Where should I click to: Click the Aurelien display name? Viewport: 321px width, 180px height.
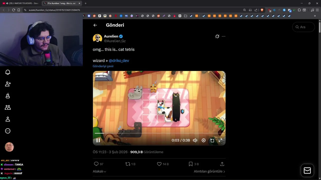pyautogui.click(x=111, y=36)
